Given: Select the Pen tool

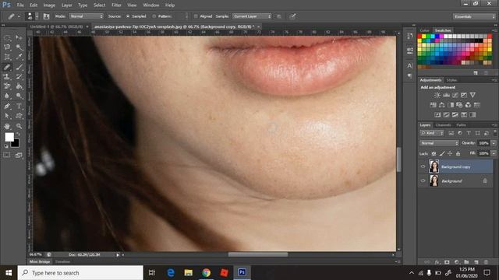Looking at the screenshot, I should click(7, 106).
